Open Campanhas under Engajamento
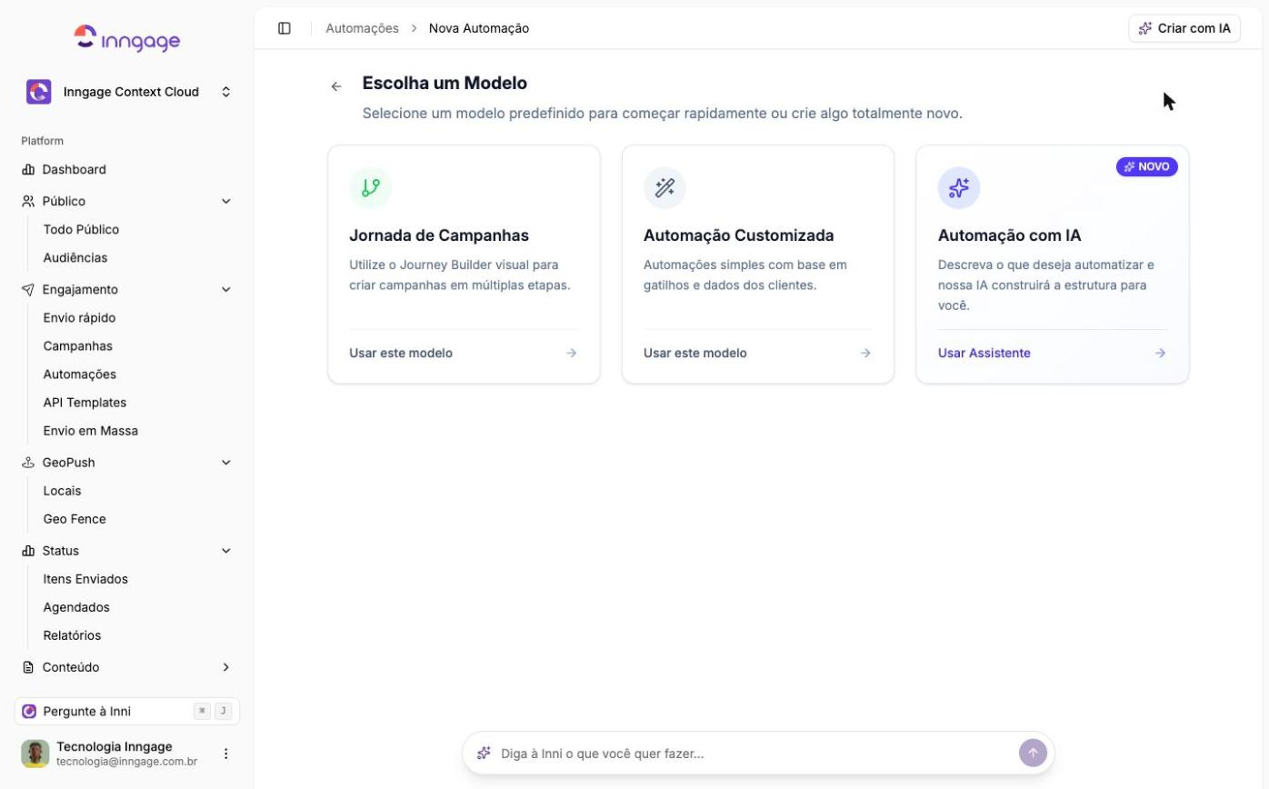Viewport: 1269px width, 789px height. click(78, 345)
